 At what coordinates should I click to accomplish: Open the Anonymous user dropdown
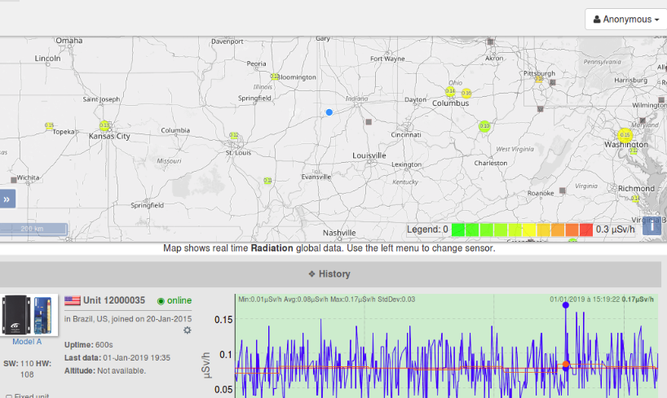coord(622,19)
